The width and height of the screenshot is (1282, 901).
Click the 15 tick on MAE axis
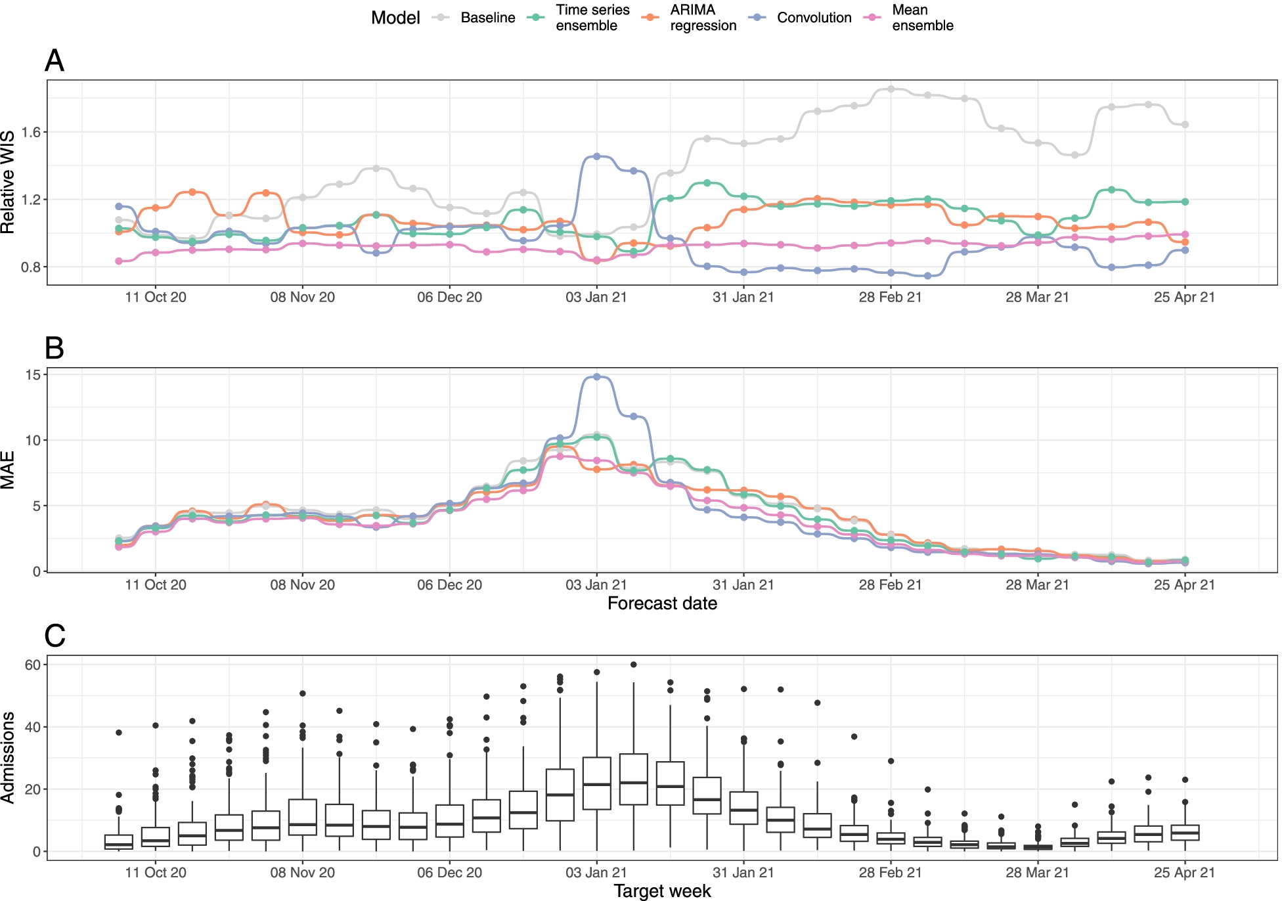point(33,375)
